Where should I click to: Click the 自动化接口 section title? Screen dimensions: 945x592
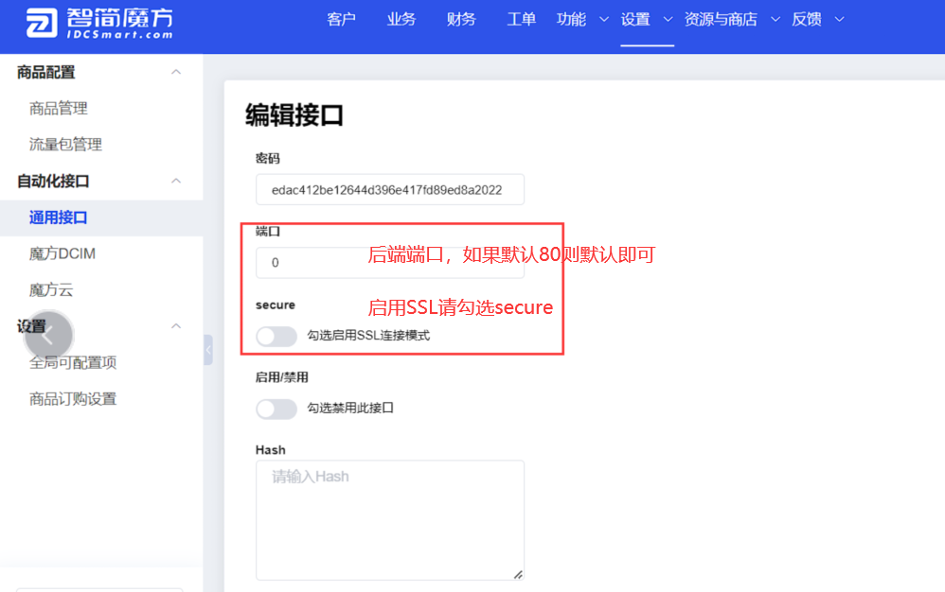(x=53, y=181)
